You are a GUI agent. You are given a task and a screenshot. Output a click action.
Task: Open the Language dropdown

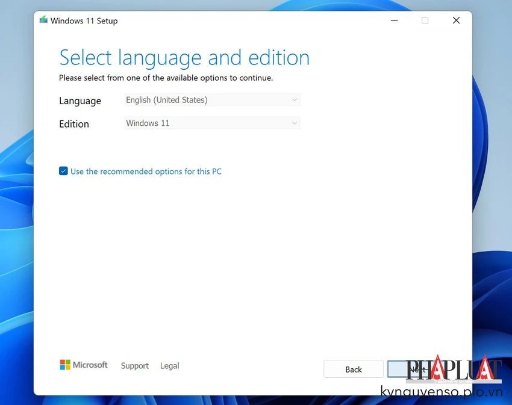click(212, 100)
